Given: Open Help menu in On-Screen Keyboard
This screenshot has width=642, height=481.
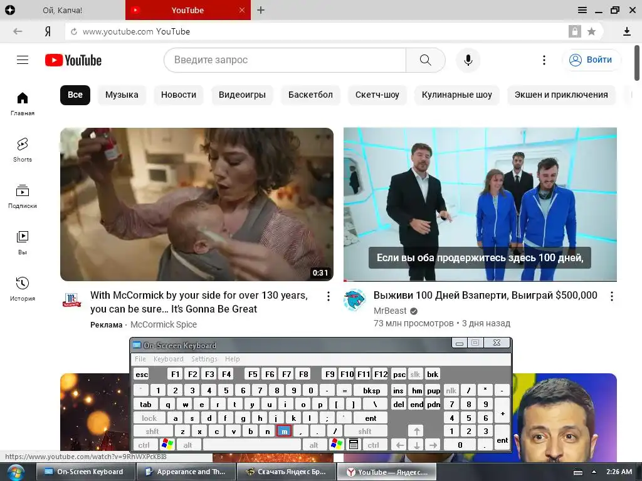Looking at the screenshot, I should pos(232,359).
